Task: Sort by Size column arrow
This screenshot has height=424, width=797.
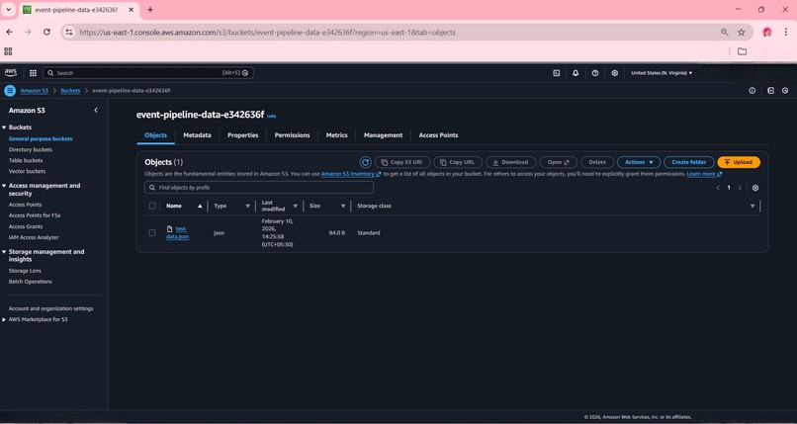Action: coord(343,207)
